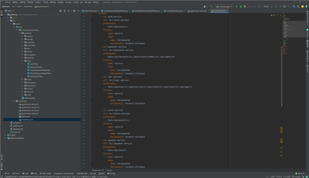Screen dimensions: 309x178
Task: Open Duplication Code Results tool window
Action: click(x=64, y=173)
